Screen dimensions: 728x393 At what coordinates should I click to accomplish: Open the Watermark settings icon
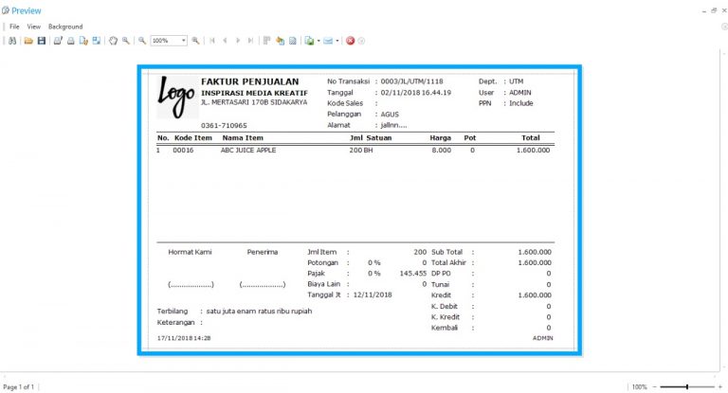pyautogui.click(x=293, y=41)
